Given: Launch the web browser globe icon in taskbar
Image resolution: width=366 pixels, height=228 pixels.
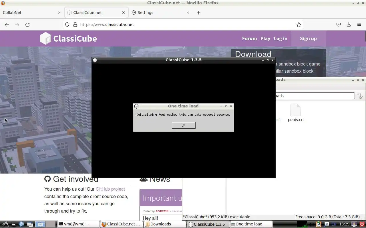Looking at the screenshot, I should click(21, 224).
